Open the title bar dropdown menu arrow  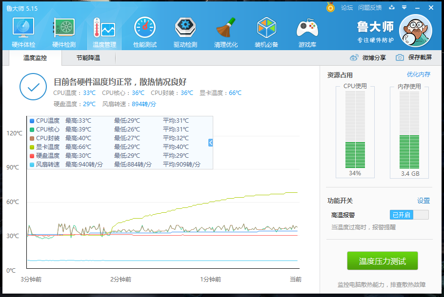(404, 7)
